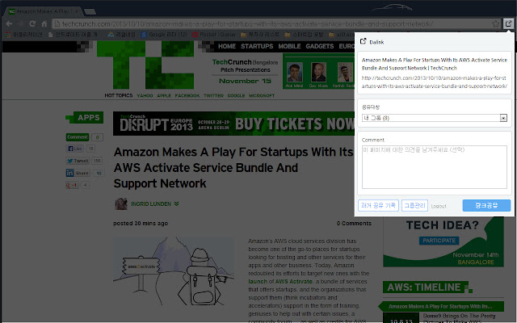Click the Dalink extension icon in toolbar
Viewport: 517px width, 323px height.
click(508, 23)
